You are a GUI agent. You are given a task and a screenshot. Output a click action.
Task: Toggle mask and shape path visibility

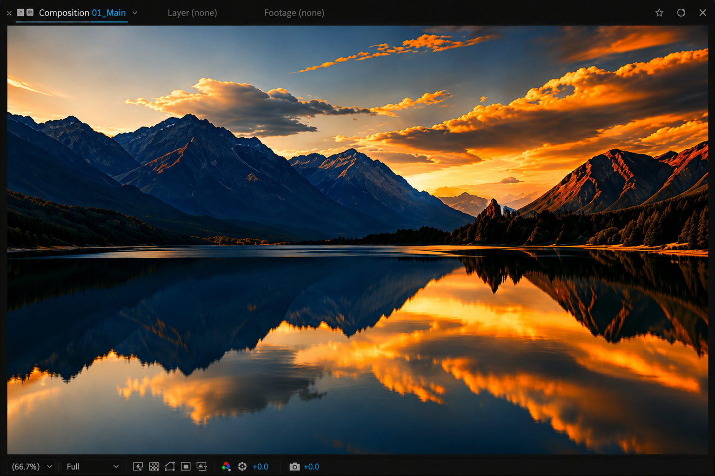(x=170, y=467)
